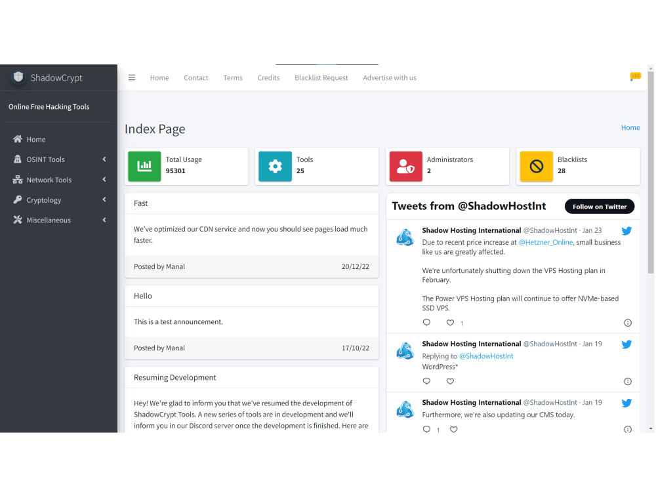Click the OSINT Tools sidebar icon
Image resolution: width=656 pixels, height=492 pixels.
click(x=18, y=159)
